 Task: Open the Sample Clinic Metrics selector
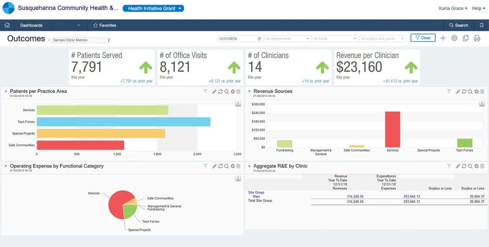[81, 40]
